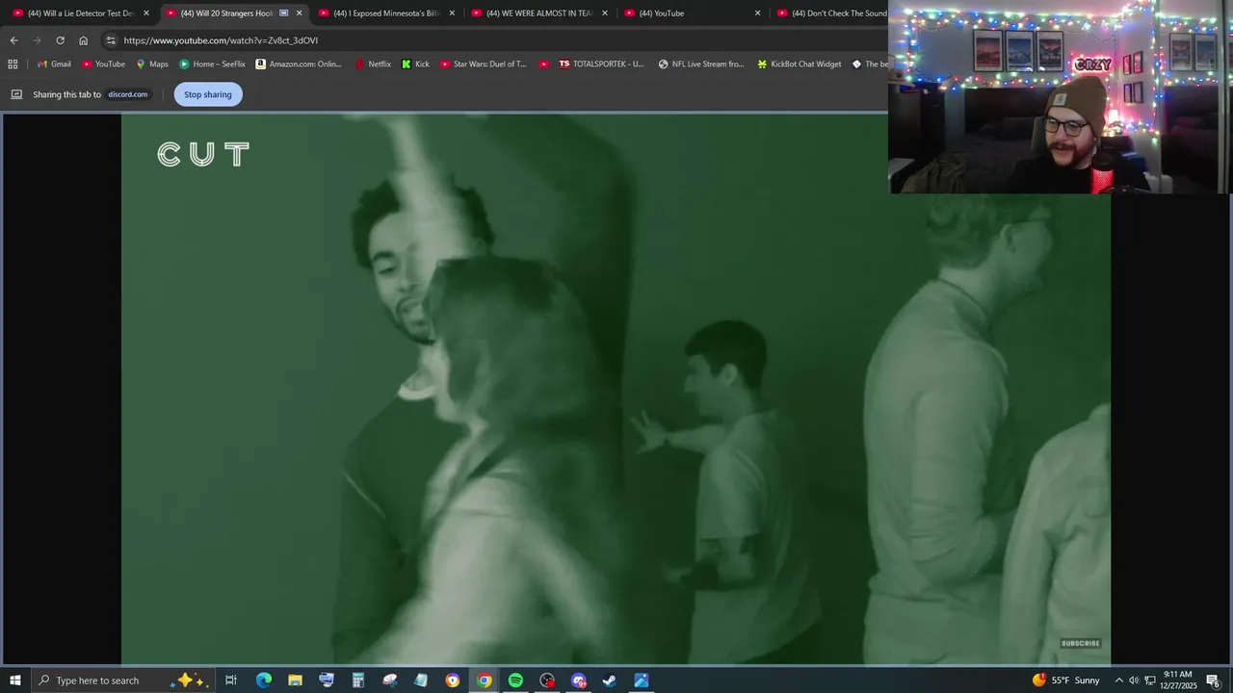
Task: Open Task View in the taskbar
Action: (231, 680)
